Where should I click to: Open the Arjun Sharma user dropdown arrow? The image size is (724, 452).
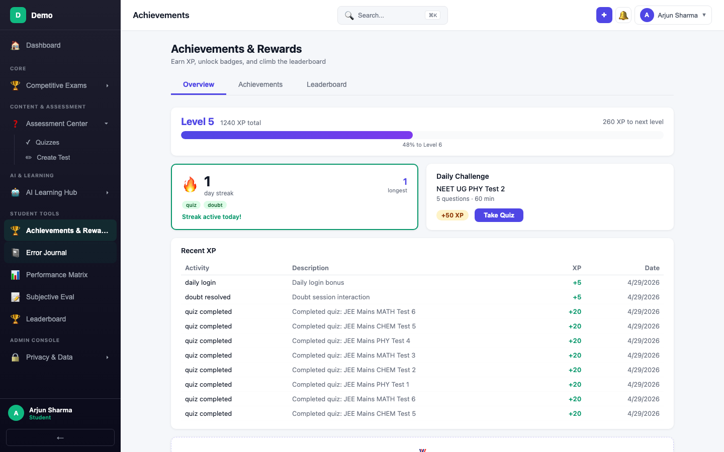(x=704, y=15)
